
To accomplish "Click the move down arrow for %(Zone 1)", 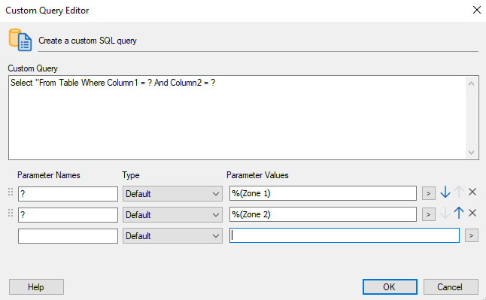I will 445,192.
